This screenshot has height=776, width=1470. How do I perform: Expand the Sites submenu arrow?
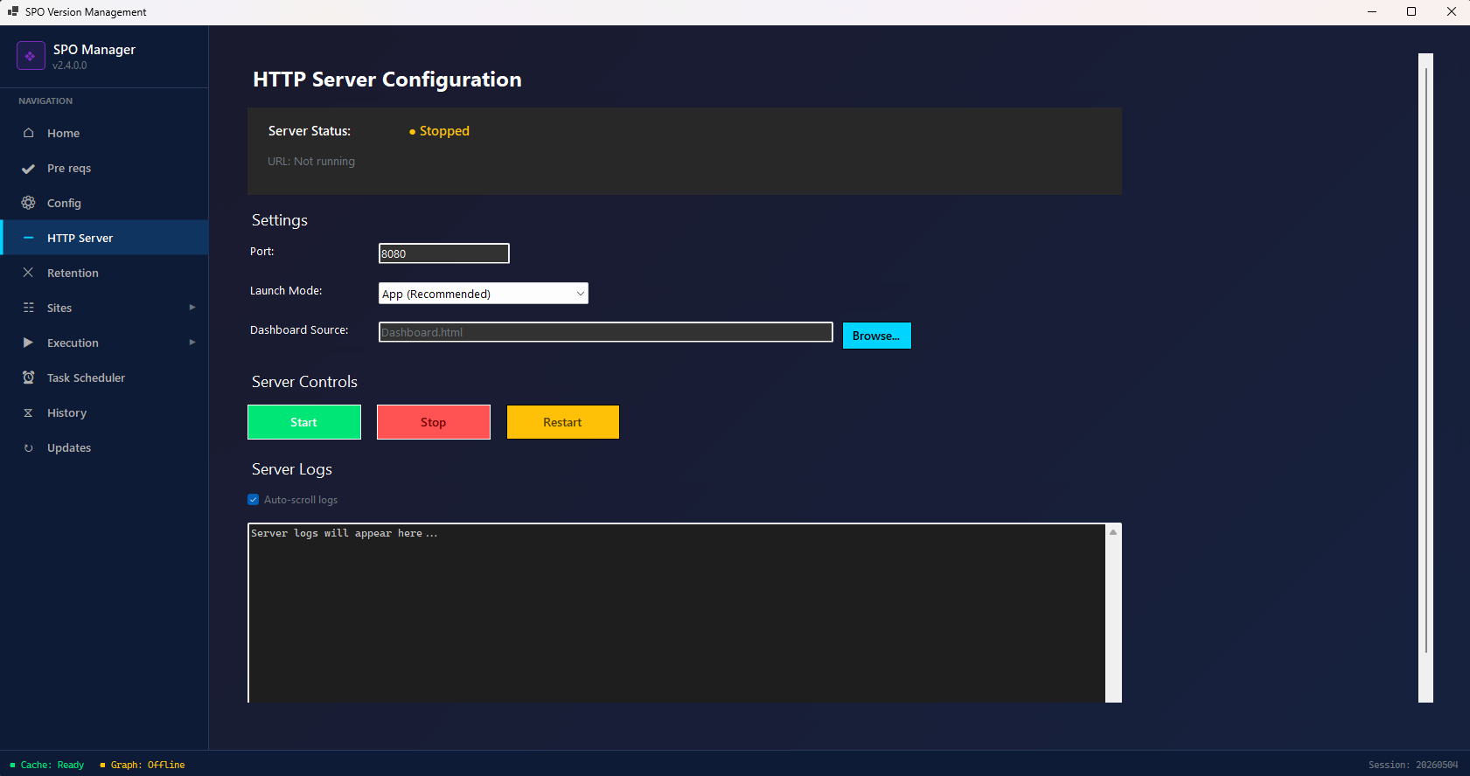point(192,308)
